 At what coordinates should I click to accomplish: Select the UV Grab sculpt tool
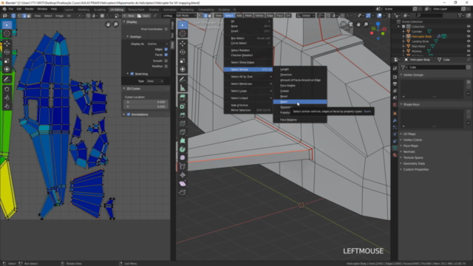tap(7, 89)
